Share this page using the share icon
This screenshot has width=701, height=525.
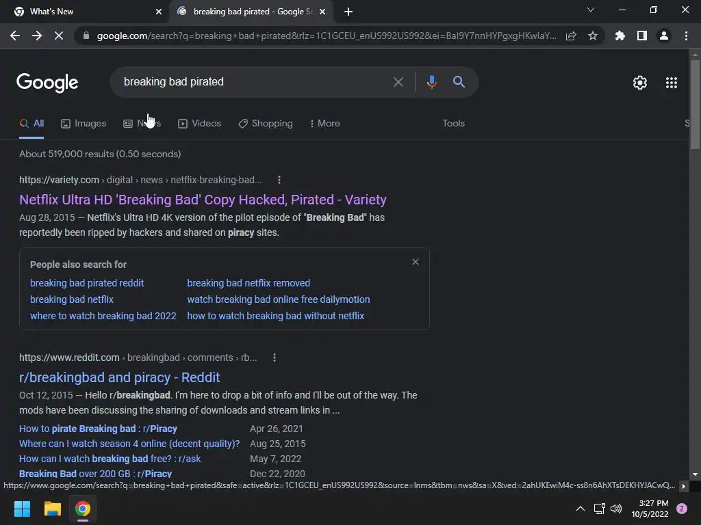point(571,36)
